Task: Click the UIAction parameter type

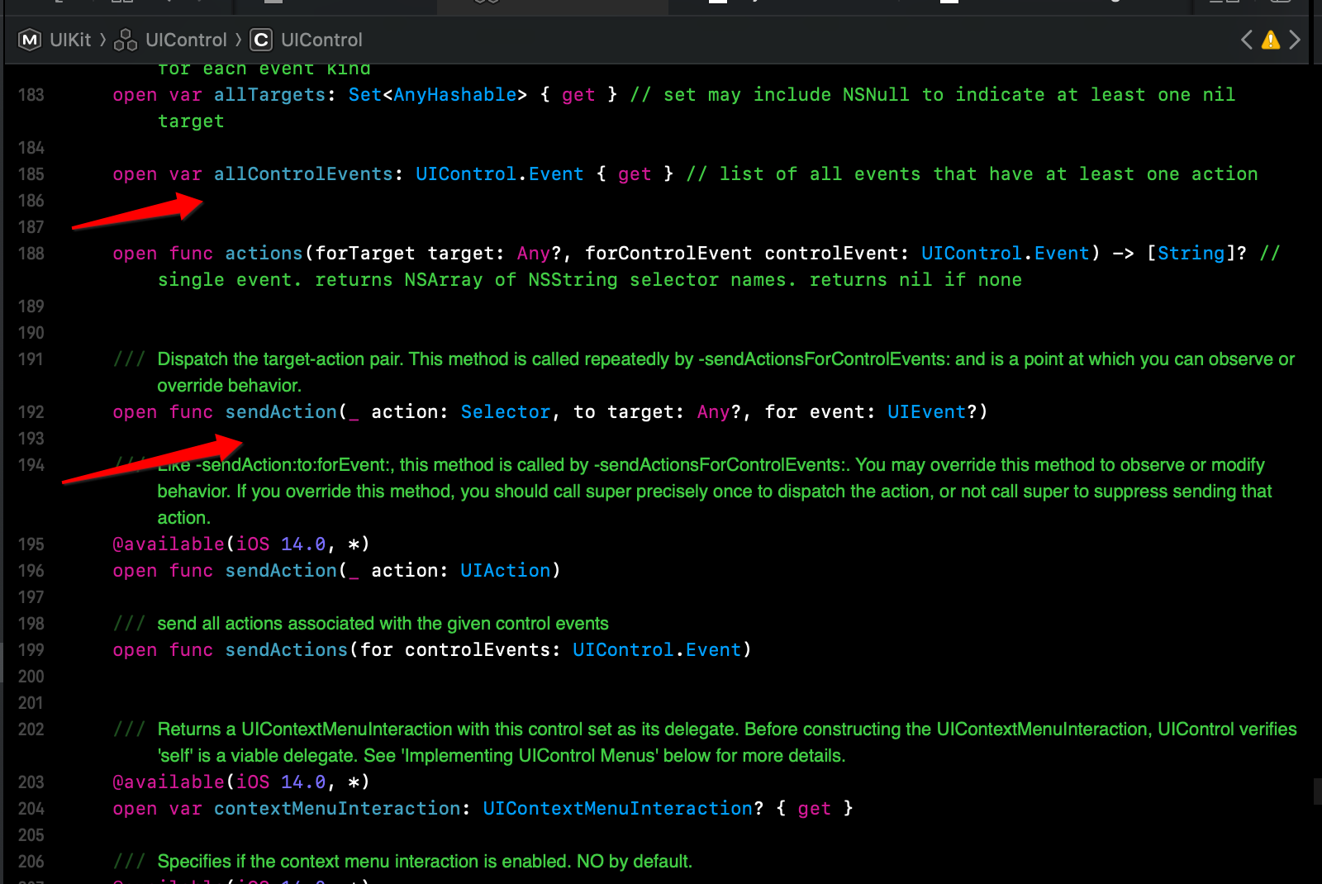Action: (506, 571)
